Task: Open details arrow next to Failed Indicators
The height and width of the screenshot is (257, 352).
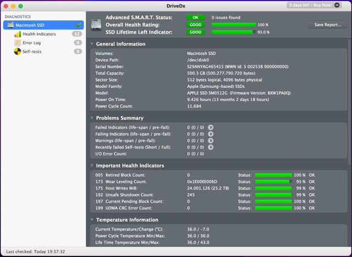Action: pyautogui.click(x=210, y=127)
